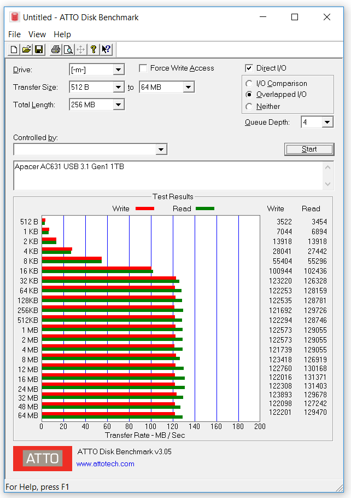This screenshot has width=351, height=498.
Task: Uncheck the Direct I/O checkbox
Action: click(x=249, y=68)
